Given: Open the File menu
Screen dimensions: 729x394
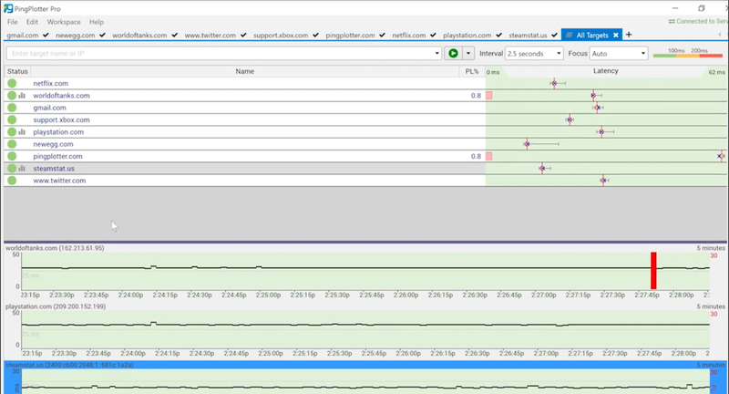Looking at the screenshot, I should [x=13, y=22].
